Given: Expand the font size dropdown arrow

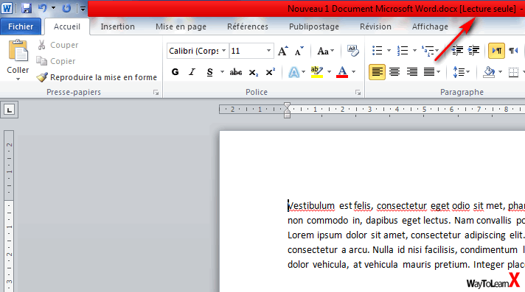Looking at the screenshot, I should pyautogui.click(x=268, y=51).
